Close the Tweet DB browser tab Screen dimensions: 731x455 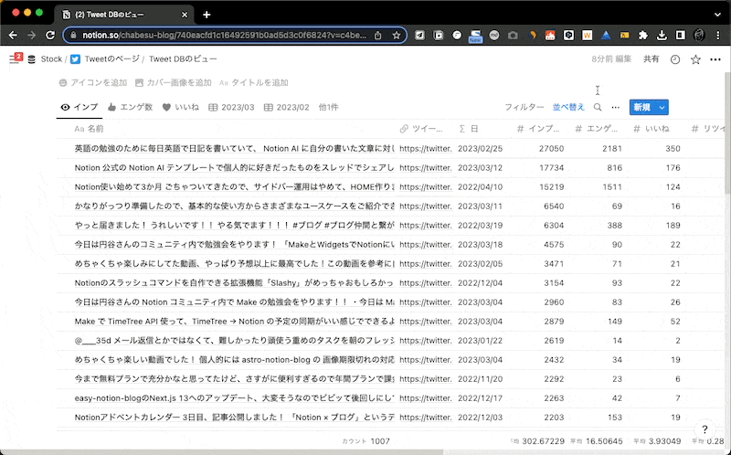(x=185, y=15)
